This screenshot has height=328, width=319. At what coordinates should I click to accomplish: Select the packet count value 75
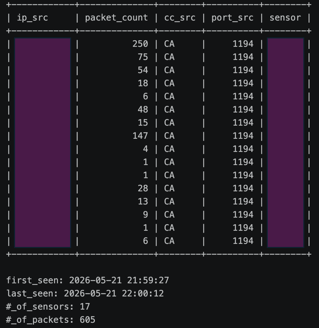(x=143, y=57)
